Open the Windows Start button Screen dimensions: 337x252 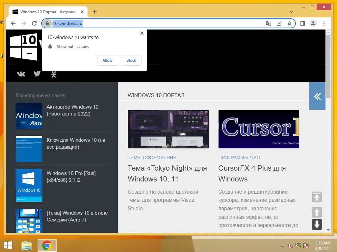(x=8, y=245)
